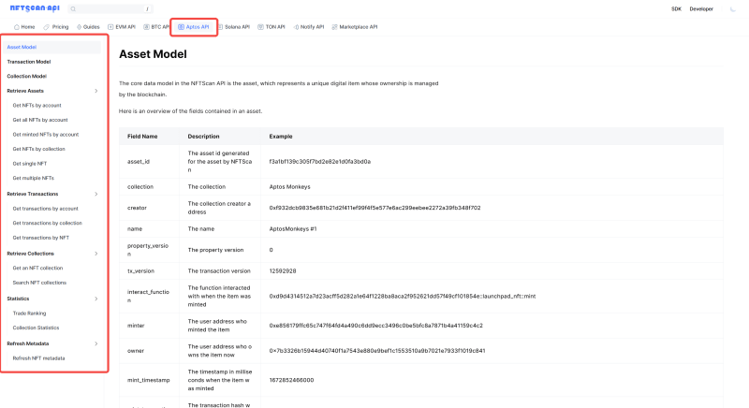
Task: Open Get NFTs by account
Action: click(37, 106)
